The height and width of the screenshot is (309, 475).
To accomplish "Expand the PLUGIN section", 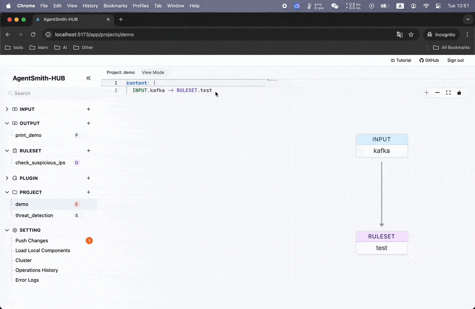I will 7,178.
